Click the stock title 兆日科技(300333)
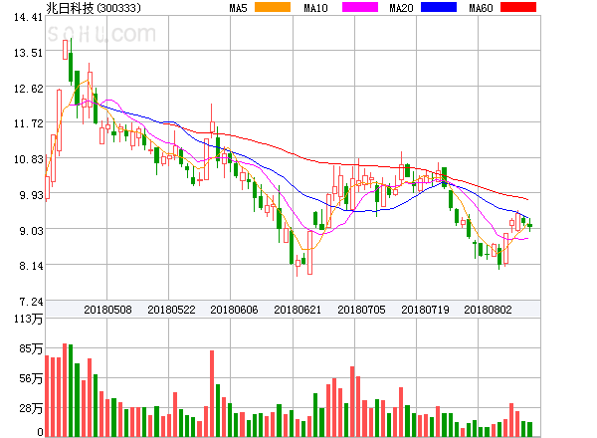The width and height of the screenshot is (597, 438). point(94,8)
